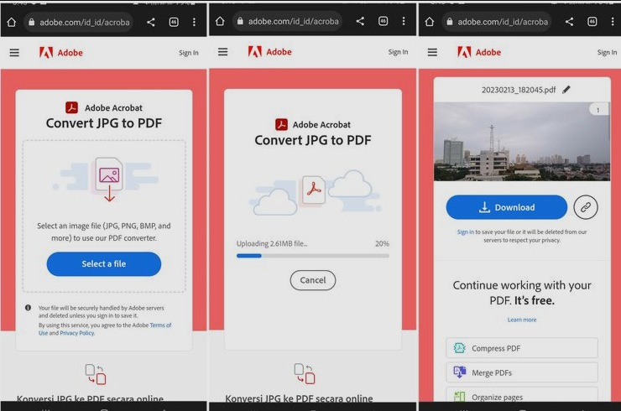621x411 pixels.
Task: Click the Compress PDF icon
Action: [459, 348]
